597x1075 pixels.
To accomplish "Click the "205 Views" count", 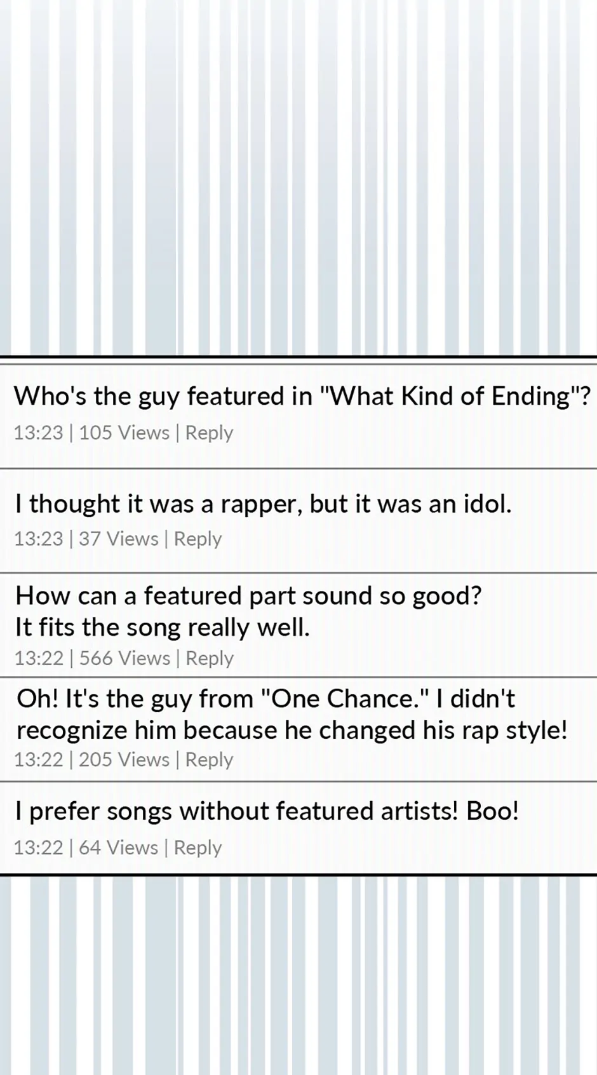I will (124, 760).
